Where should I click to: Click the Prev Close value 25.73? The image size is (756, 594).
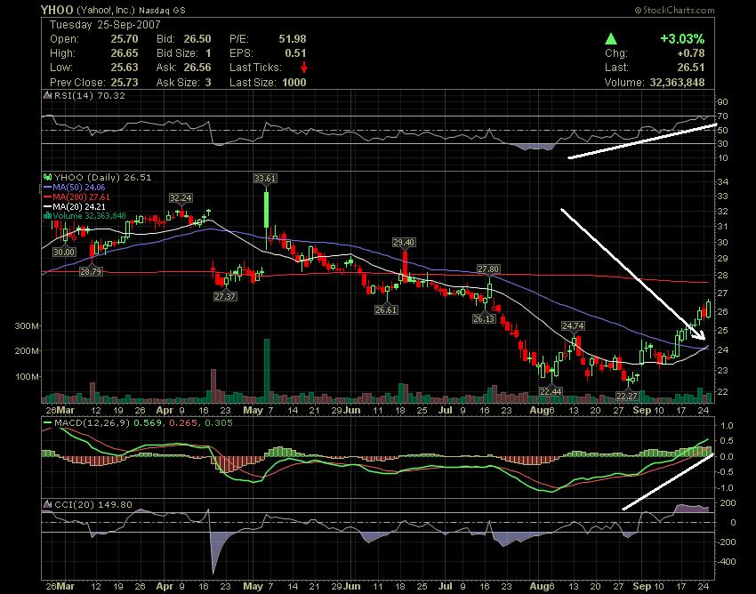125,82
